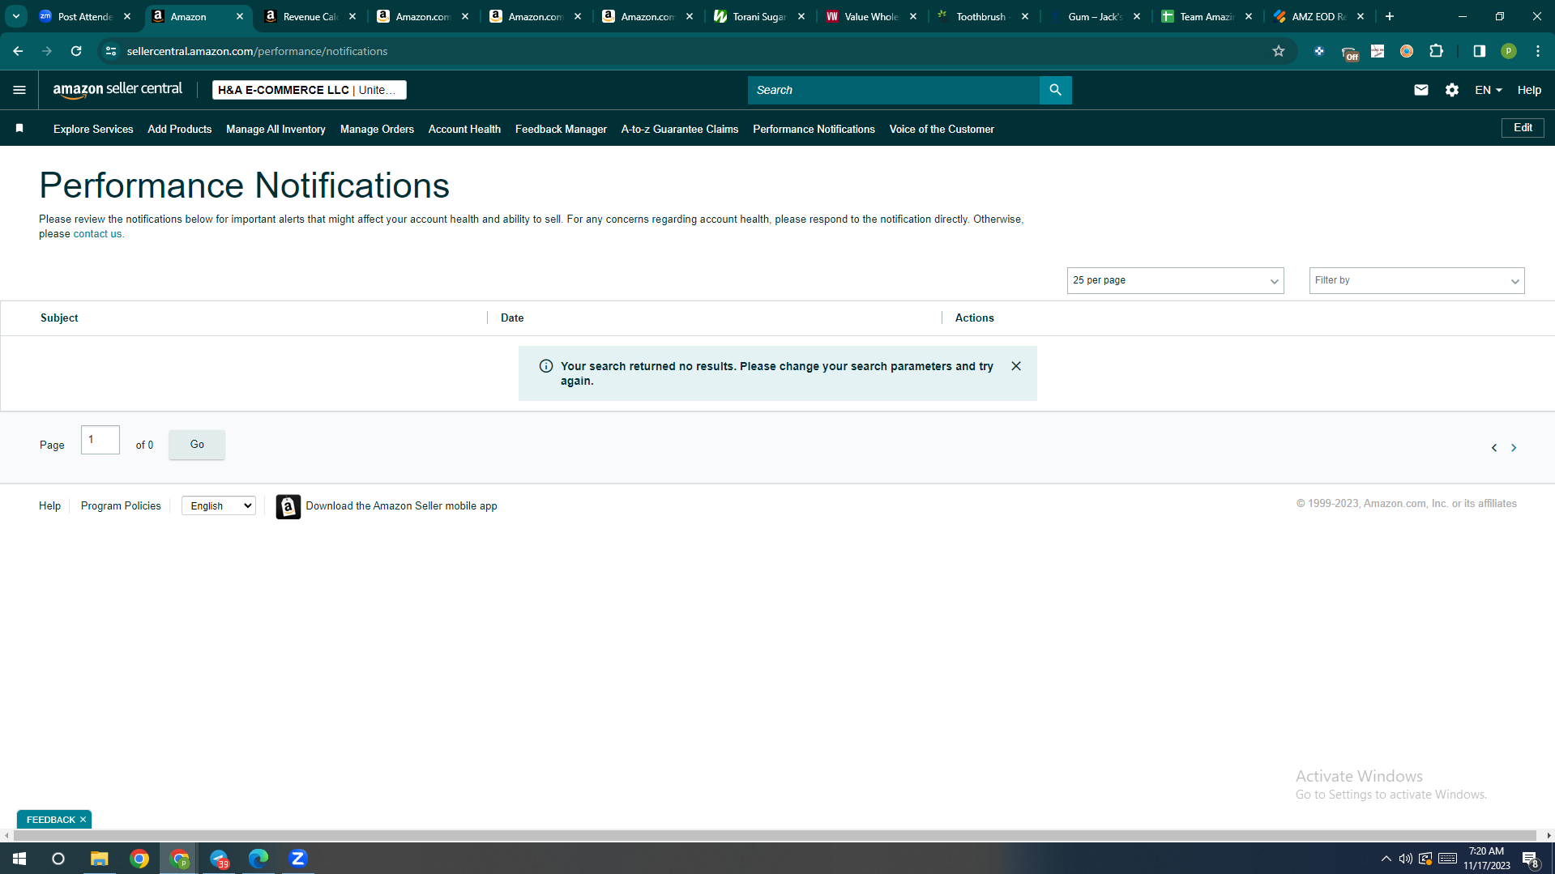This screenshot has height=874, width=1555.
Task: Bookmark this page with star icon
Action: coord(1279,51)
